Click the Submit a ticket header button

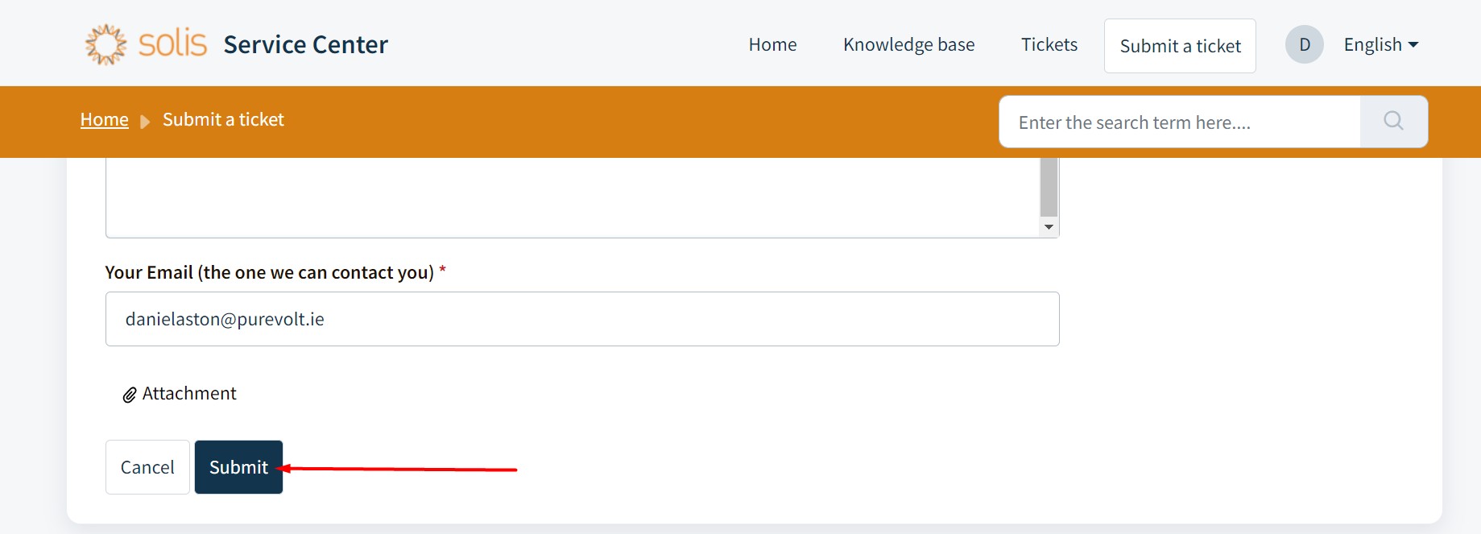click(1180, 46)
